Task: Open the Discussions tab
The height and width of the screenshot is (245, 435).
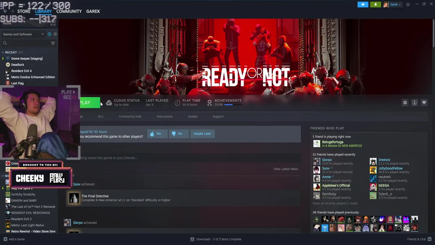Action: pos(164,116)
